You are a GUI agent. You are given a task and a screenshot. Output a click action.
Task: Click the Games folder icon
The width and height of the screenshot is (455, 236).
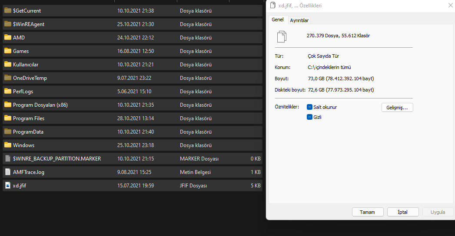(x=7, y=51)
